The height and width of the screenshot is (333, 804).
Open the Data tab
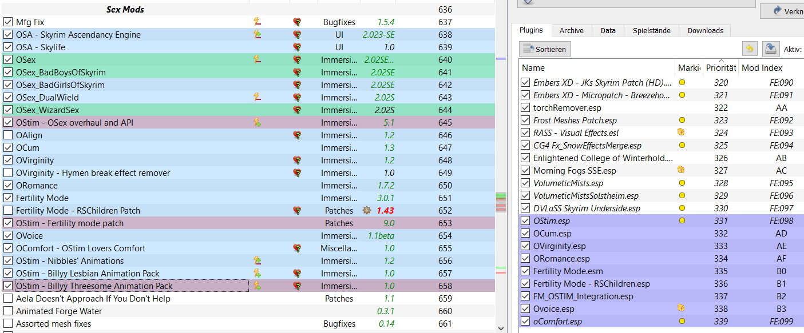608,31
